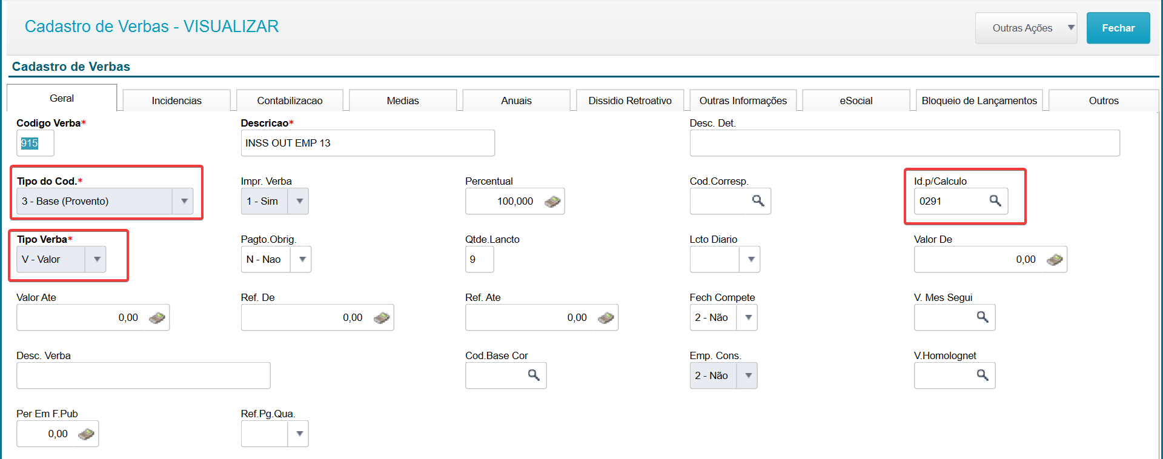Switch to the Bloqueio de Lançamentos tab
Screen dimensions: 1163x459
point(979,101)
